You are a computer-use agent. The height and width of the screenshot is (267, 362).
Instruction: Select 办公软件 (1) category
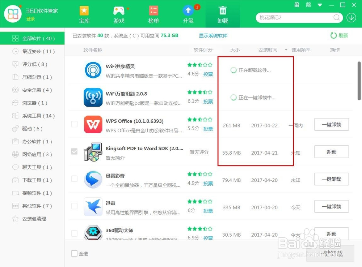click(x=32, y=141)
